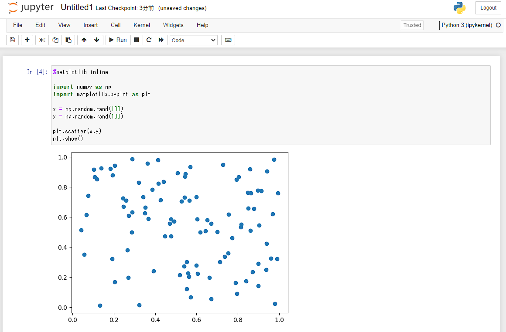Copy selected cells icon

coord(55,40)
